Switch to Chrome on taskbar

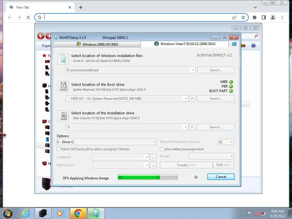point(78,213)
